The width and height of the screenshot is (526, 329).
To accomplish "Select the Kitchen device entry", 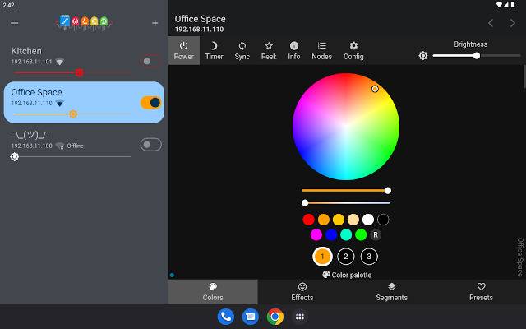I will (x=84, y=61).
